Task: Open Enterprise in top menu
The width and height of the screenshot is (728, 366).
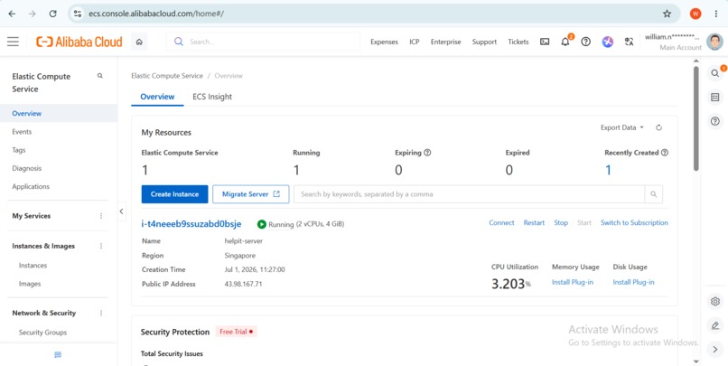Action: tap(445, 42)
